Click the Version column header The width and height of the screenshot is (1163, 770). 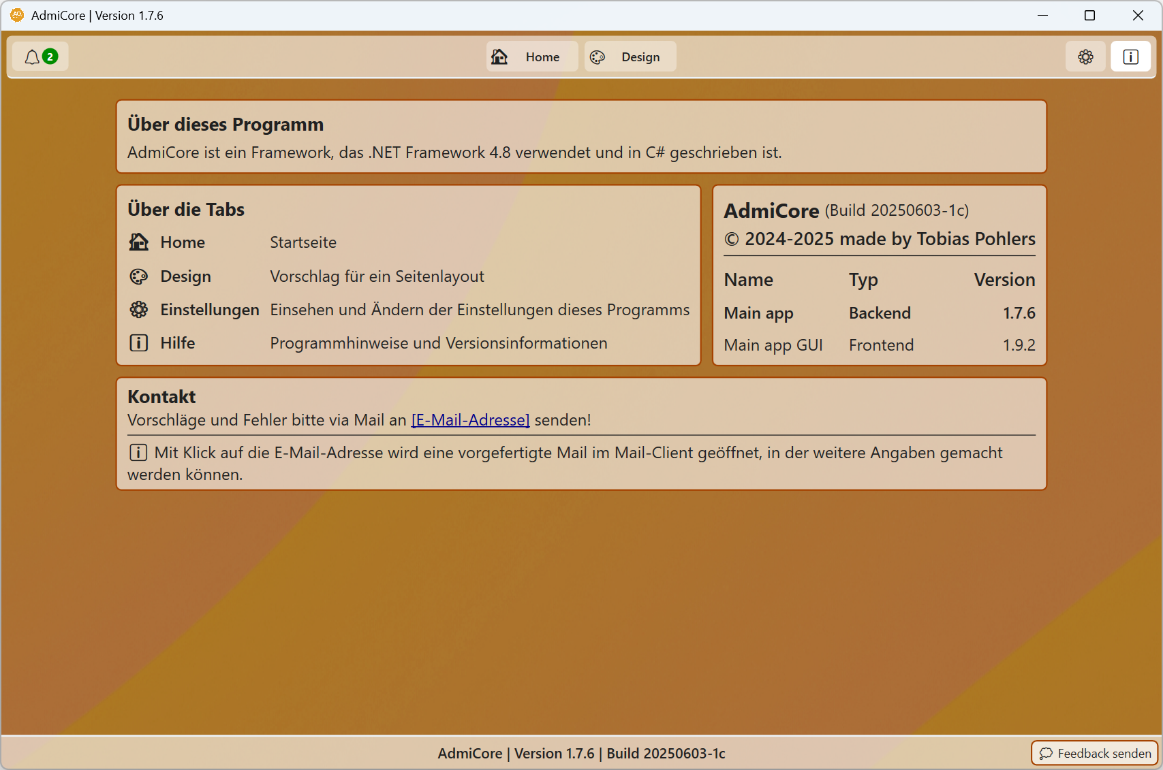(x=1004, y=280)
